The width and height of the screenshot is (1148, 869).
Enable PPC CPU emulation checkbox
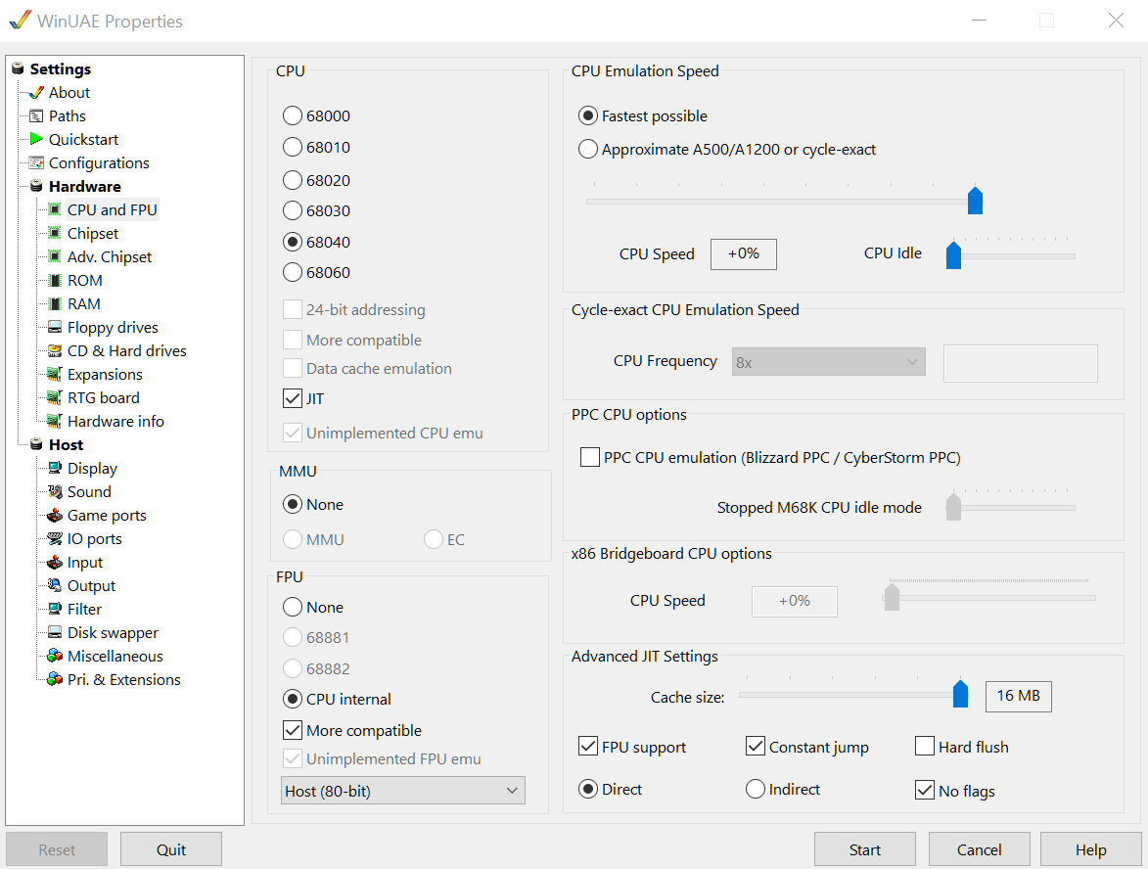[590, 458]
